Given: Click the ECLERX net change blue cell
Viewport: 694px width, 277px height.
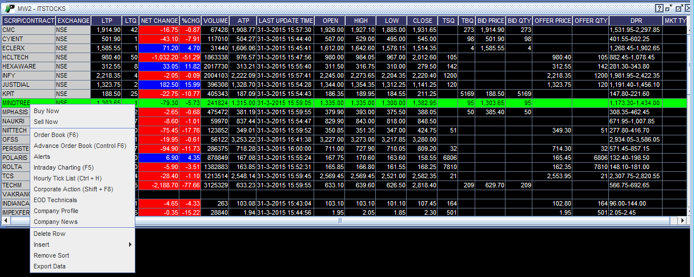Looking at the screenshot, I should click(159, 49).
